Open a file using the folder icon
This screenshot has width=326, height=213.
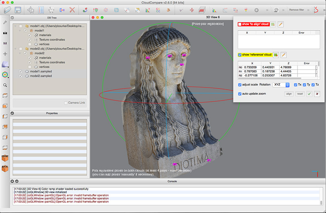point(7,10)
